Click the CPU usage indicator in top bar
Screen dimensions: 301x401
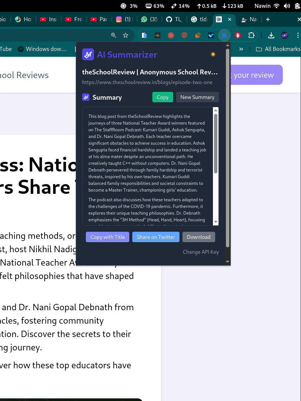pos(129,6)
